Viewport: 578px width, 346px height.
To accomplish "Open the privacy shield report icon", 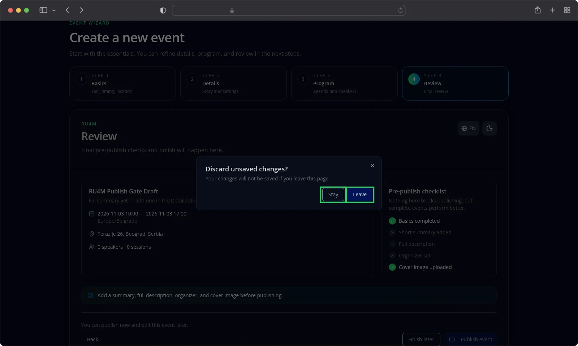I will click(x=163, y=10).
